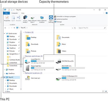Screen dimensions: 108x101
Task: Select Desktop under Quick access
Action: [12, 36]
